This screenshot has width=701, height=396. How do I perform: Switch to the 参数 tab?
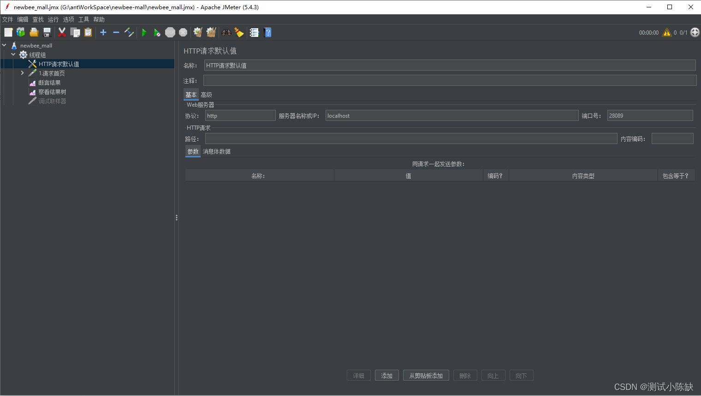[x=193, y=151]
